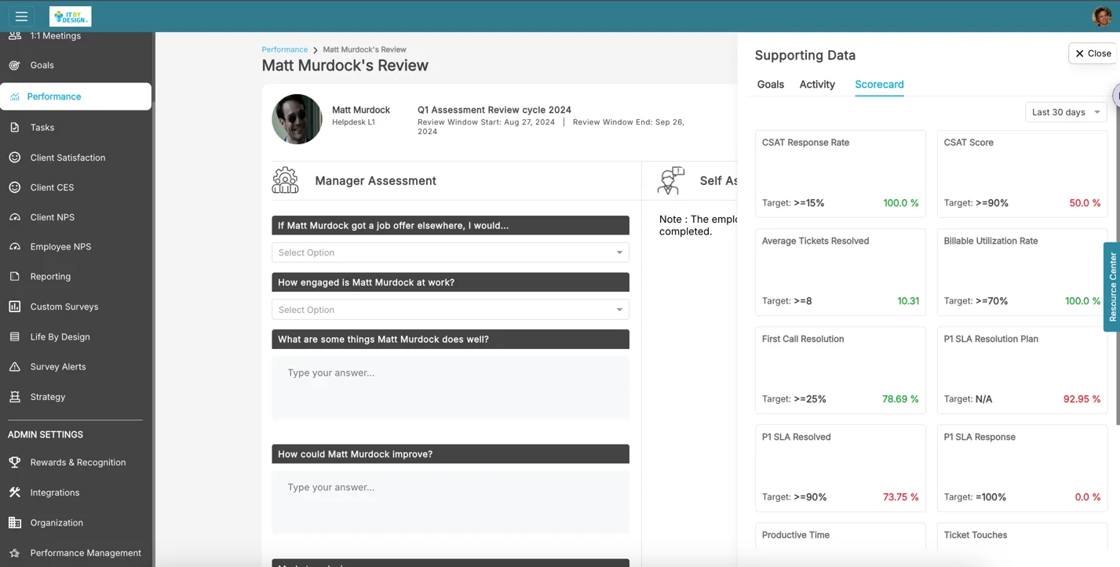
Task: Click the Integrations tools icon
Action: 15,492
